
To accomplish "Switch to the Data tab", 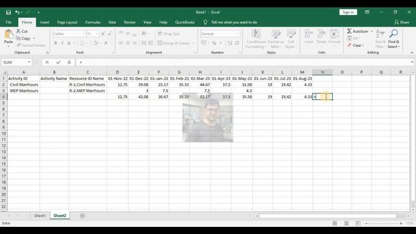I will pos(112,23).
